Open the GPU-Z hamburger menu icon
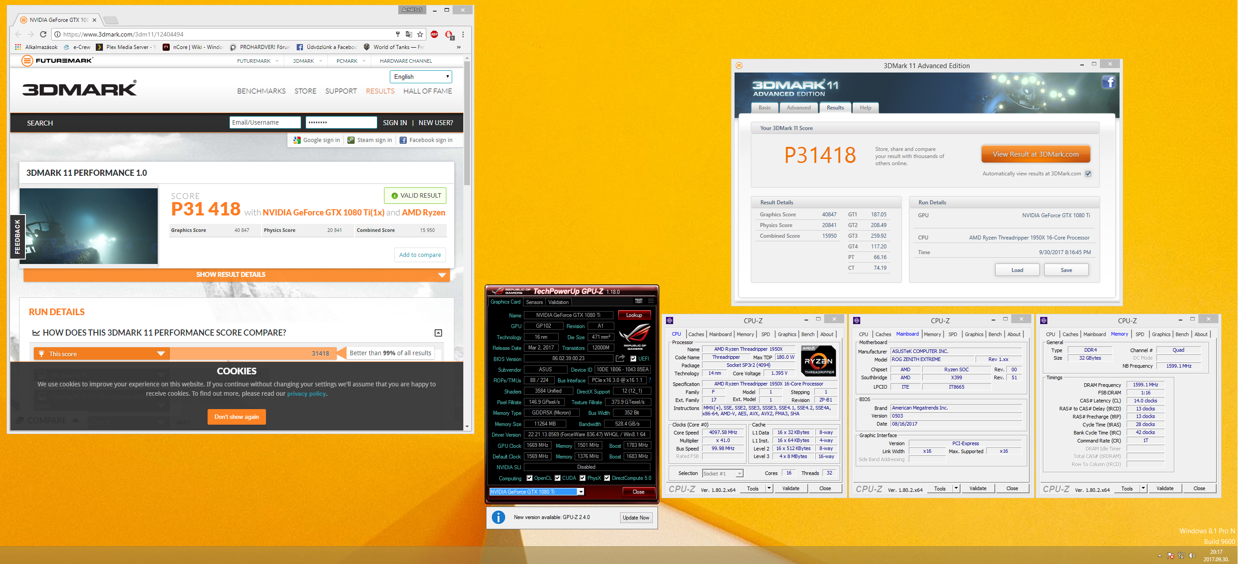 pyautogui.click(x=651, y=301)
